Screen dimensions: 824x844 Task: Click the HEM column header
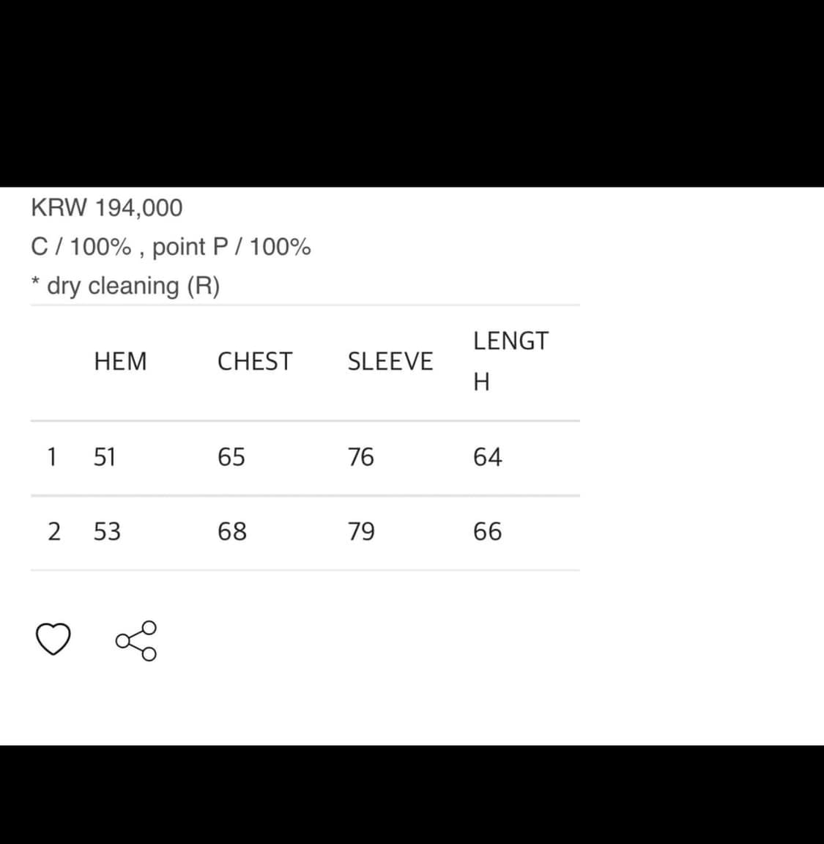point(120,362)
